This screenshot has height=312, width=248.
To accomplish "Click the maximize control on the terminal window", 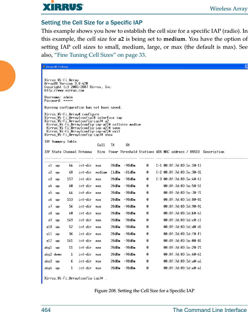I will tap(246, 66).
